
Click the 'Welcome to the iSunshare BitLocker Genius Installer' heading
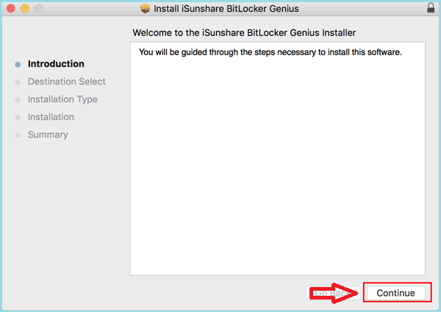coord(244,33)
